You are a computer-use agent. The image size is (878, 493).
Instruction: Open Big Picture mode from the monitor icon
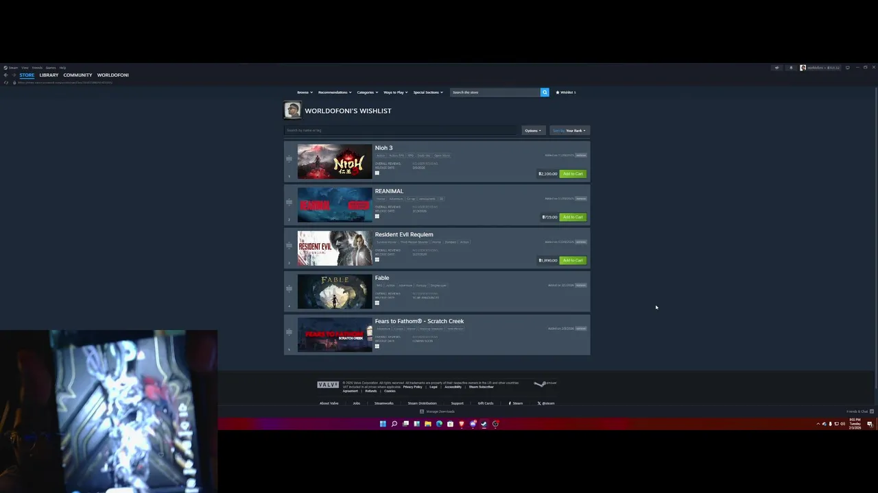[x=848, y=68]
